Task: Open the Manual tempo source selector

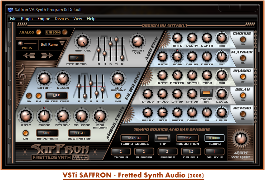Action: point(135,138)
